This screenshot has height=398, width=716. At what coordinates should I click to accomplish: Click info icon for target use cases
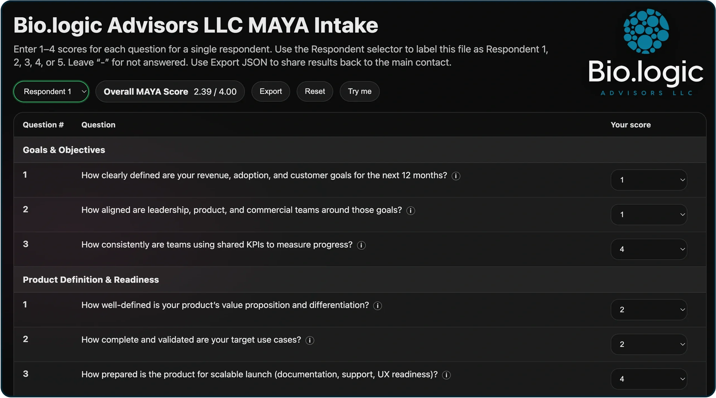tap(310, 340)
